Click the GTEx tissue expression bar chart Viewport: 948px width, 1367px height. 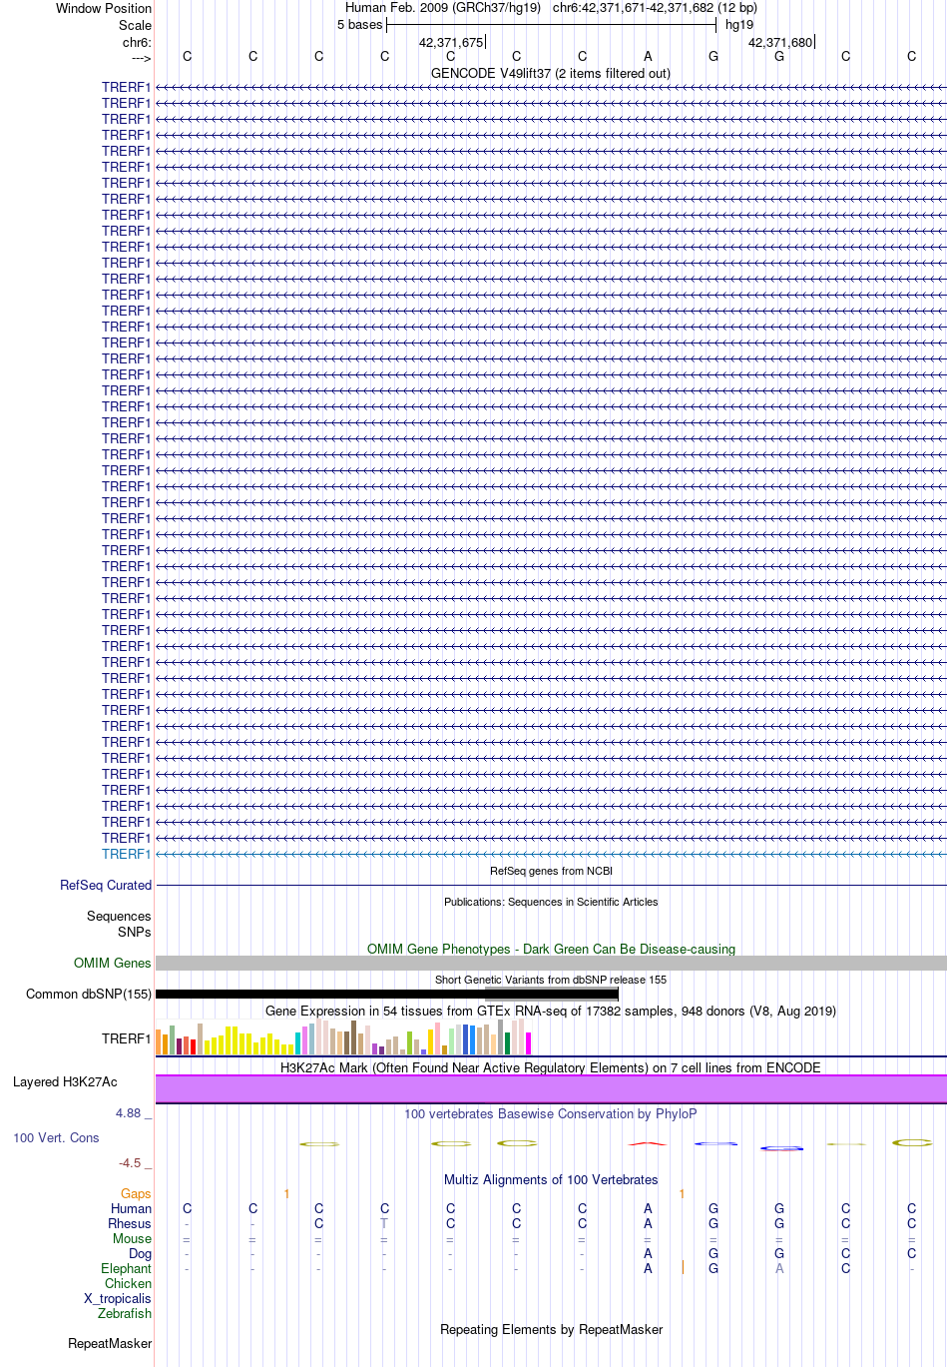(x=343, y=1037)
